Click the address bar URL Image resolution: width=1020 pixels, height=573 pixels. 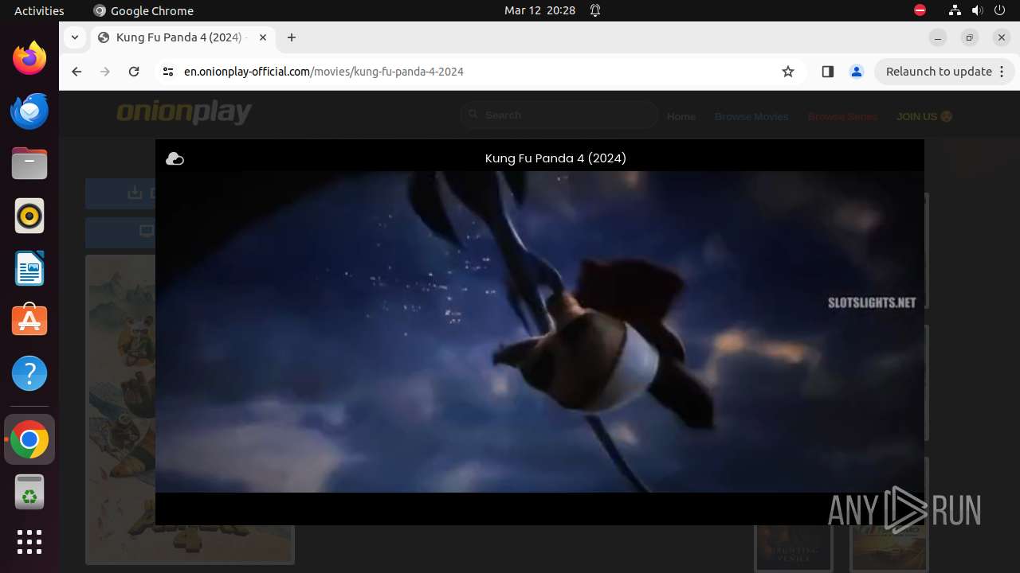click(324, 72)
